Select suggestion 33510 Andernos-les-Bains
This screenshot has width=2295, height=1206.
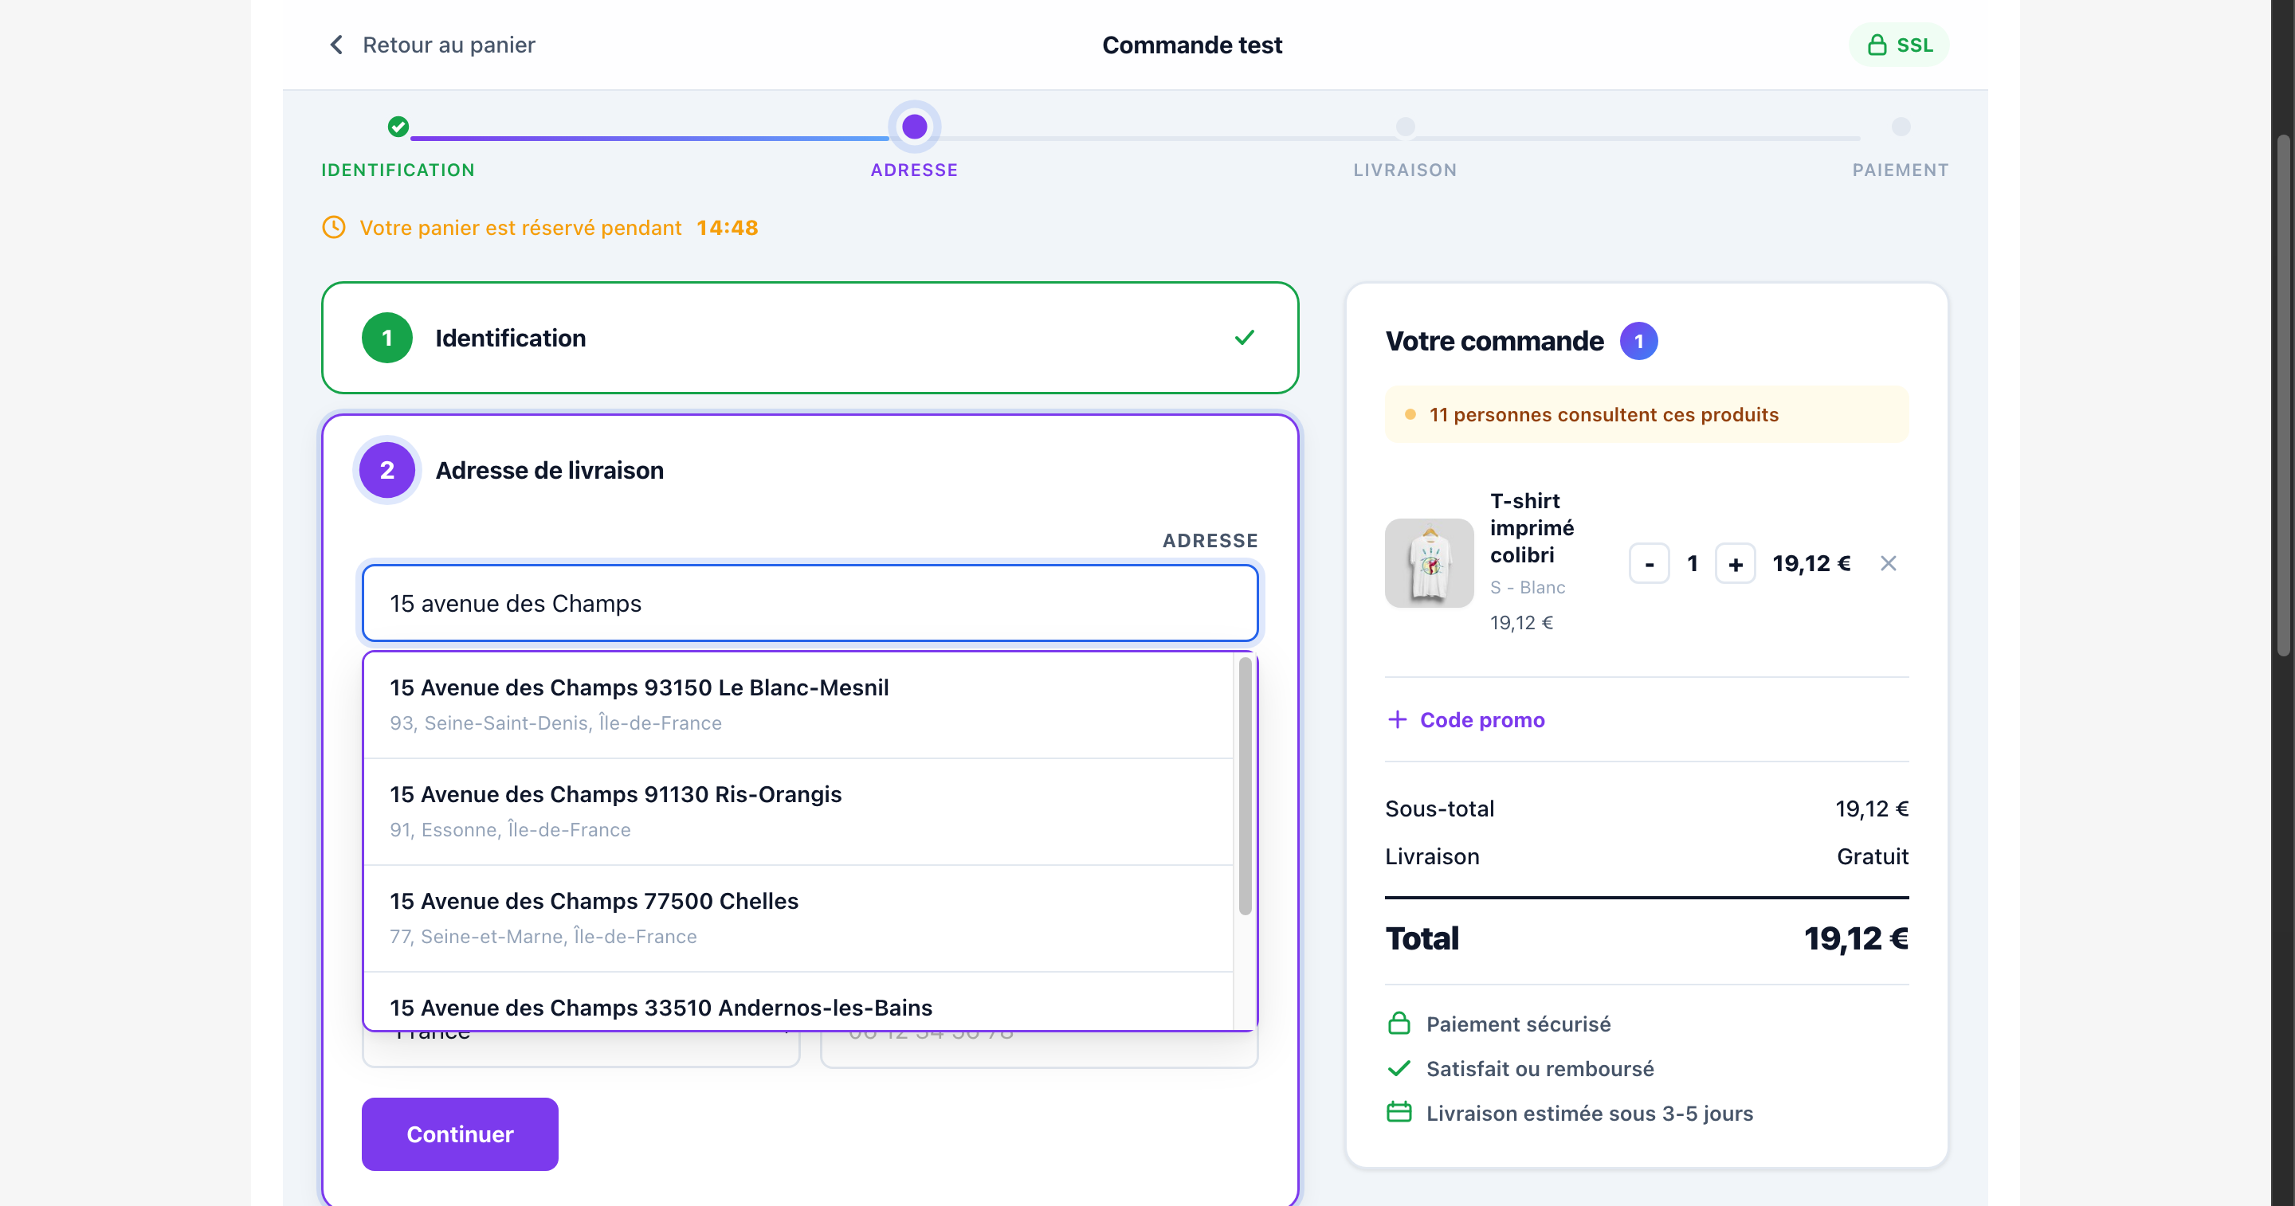[x=798, y=1002]
